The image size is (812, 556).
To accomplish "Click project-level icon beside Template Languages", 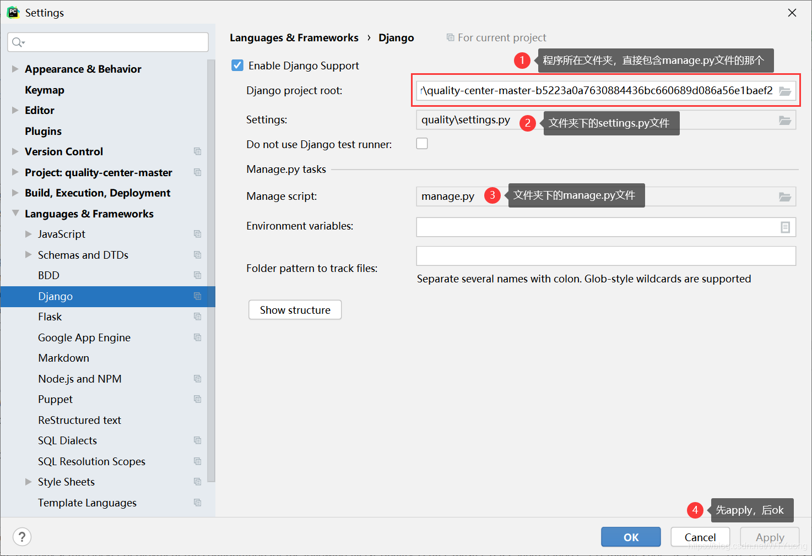I will click(197, 503).
